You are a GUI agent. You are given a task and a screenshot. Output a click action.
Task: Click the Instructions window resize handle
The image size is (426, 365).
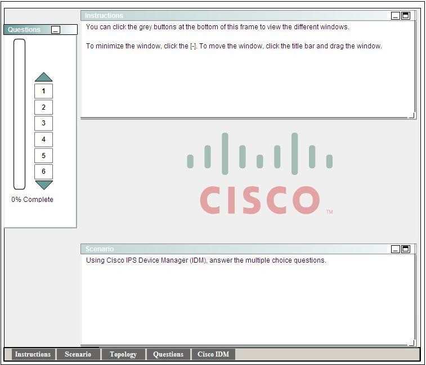click(412, 116)
